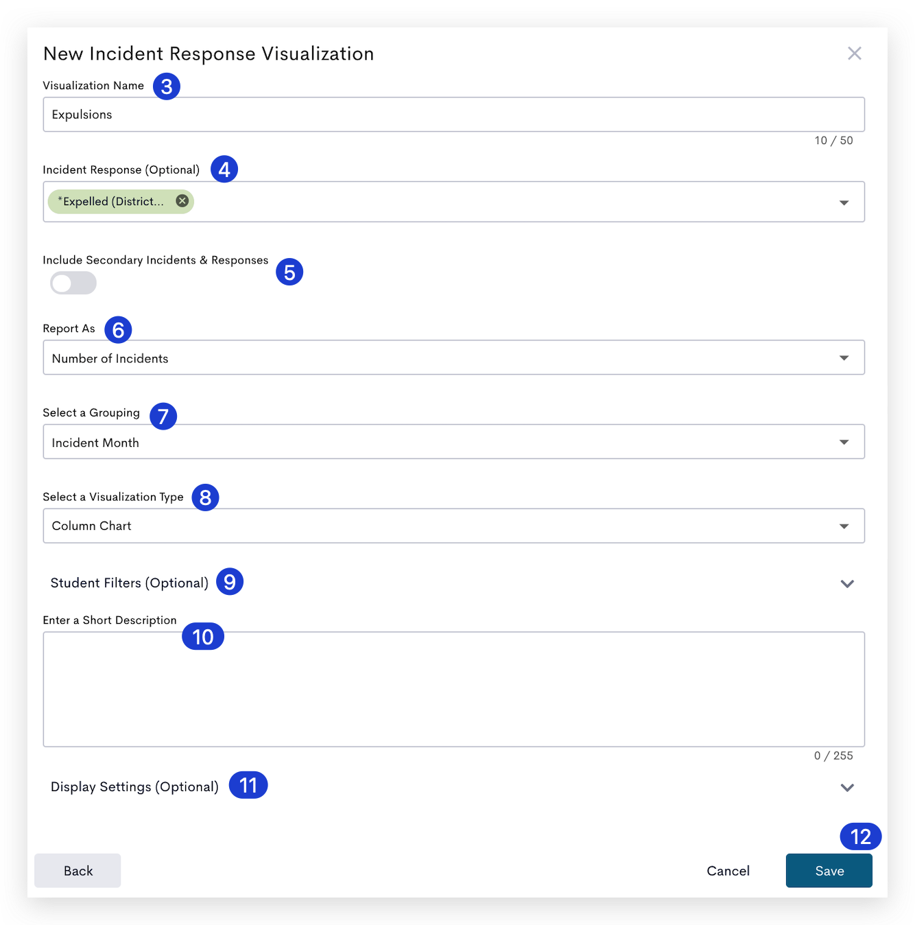Go Back to the previous step
The image size is (915, 925).
pos(78,871)
